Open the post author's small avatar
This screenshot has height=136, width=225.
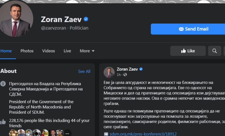coord(109,72)
